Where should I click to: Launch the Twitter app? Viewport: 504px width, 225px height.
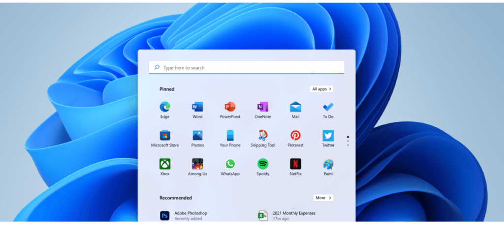point(328,135)
